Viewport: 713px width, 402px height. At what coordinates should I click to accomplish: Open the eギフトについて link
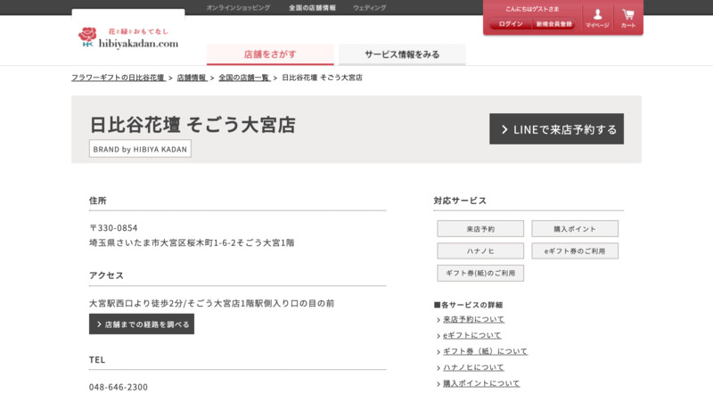(x=472, y=335)
